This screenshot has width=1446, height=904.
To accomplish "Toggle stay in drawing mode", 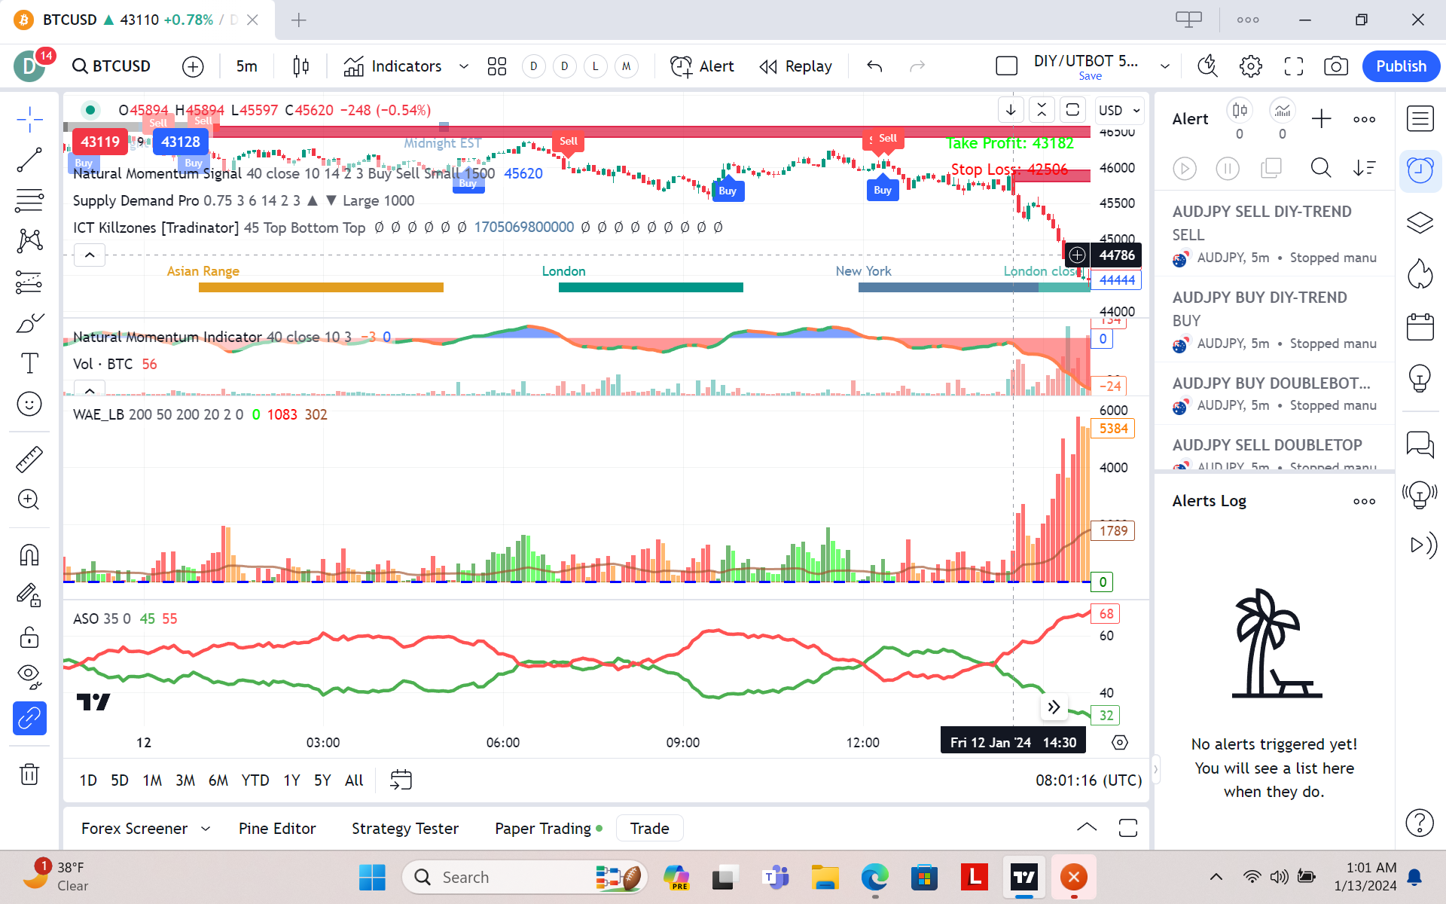I will (x=29, y=596).
